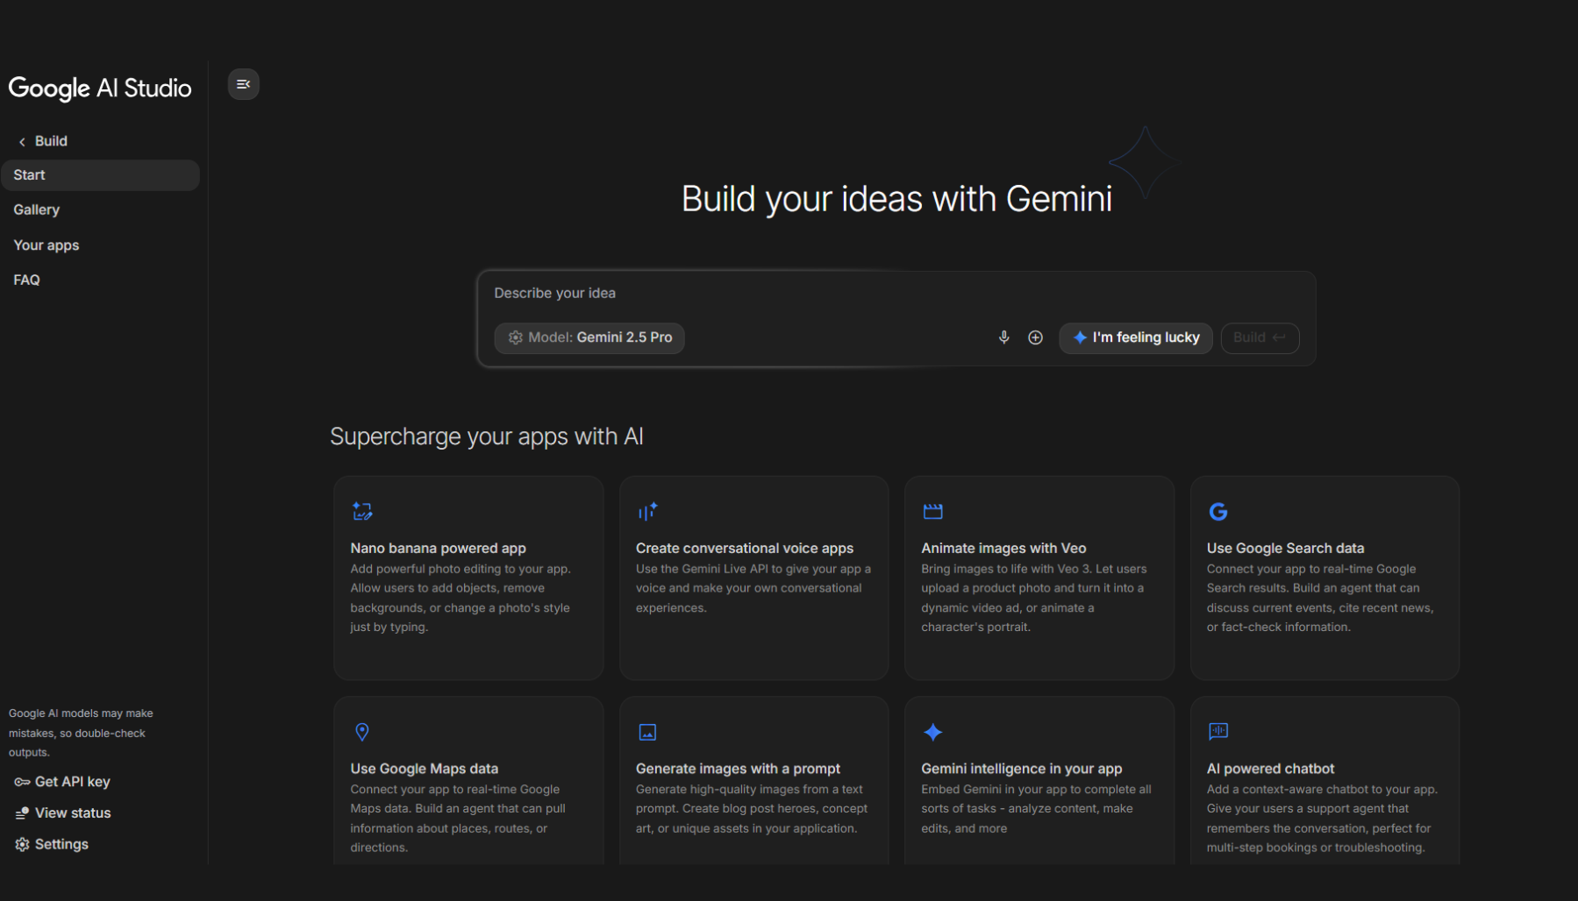The width and height of the screenshot is (1578, 901).
Task: Open Gallery from the sidebar
Action: [37, 209]
